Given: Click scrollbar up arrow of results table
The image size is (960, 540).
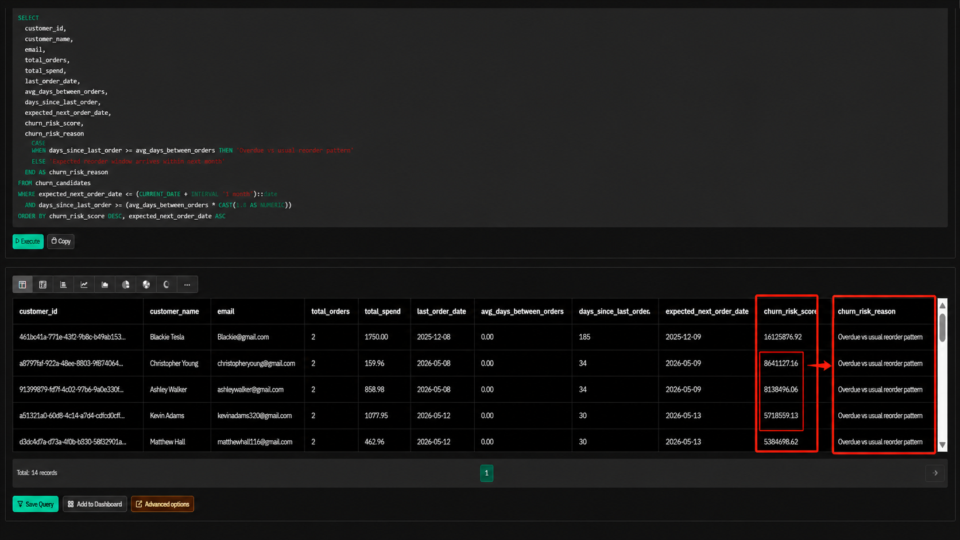Looking at the screenshot, I should point(942,305).
